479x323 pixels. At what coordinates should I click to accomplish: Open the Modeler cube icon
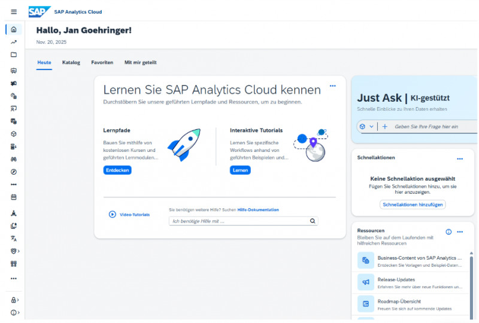pyautogui.click(x=14, y=134)
